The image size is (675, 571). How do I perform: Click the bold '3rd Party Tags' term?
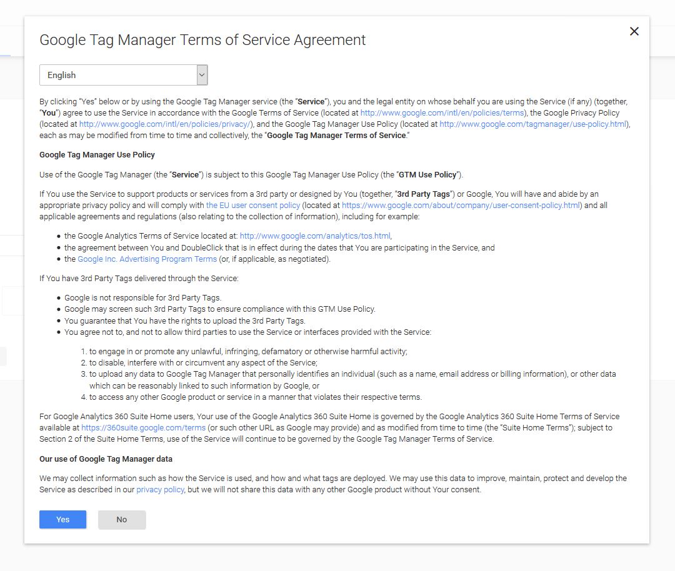coord(423,194)
